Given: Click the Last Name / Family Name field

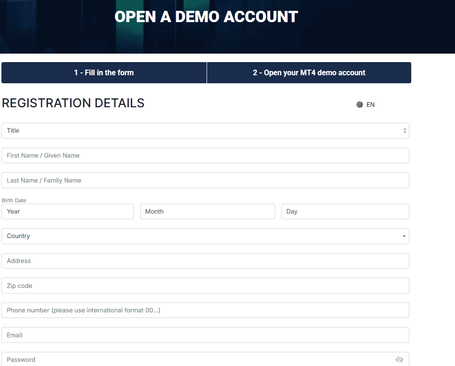Looking at the screenshot, I should click(205, 180).
